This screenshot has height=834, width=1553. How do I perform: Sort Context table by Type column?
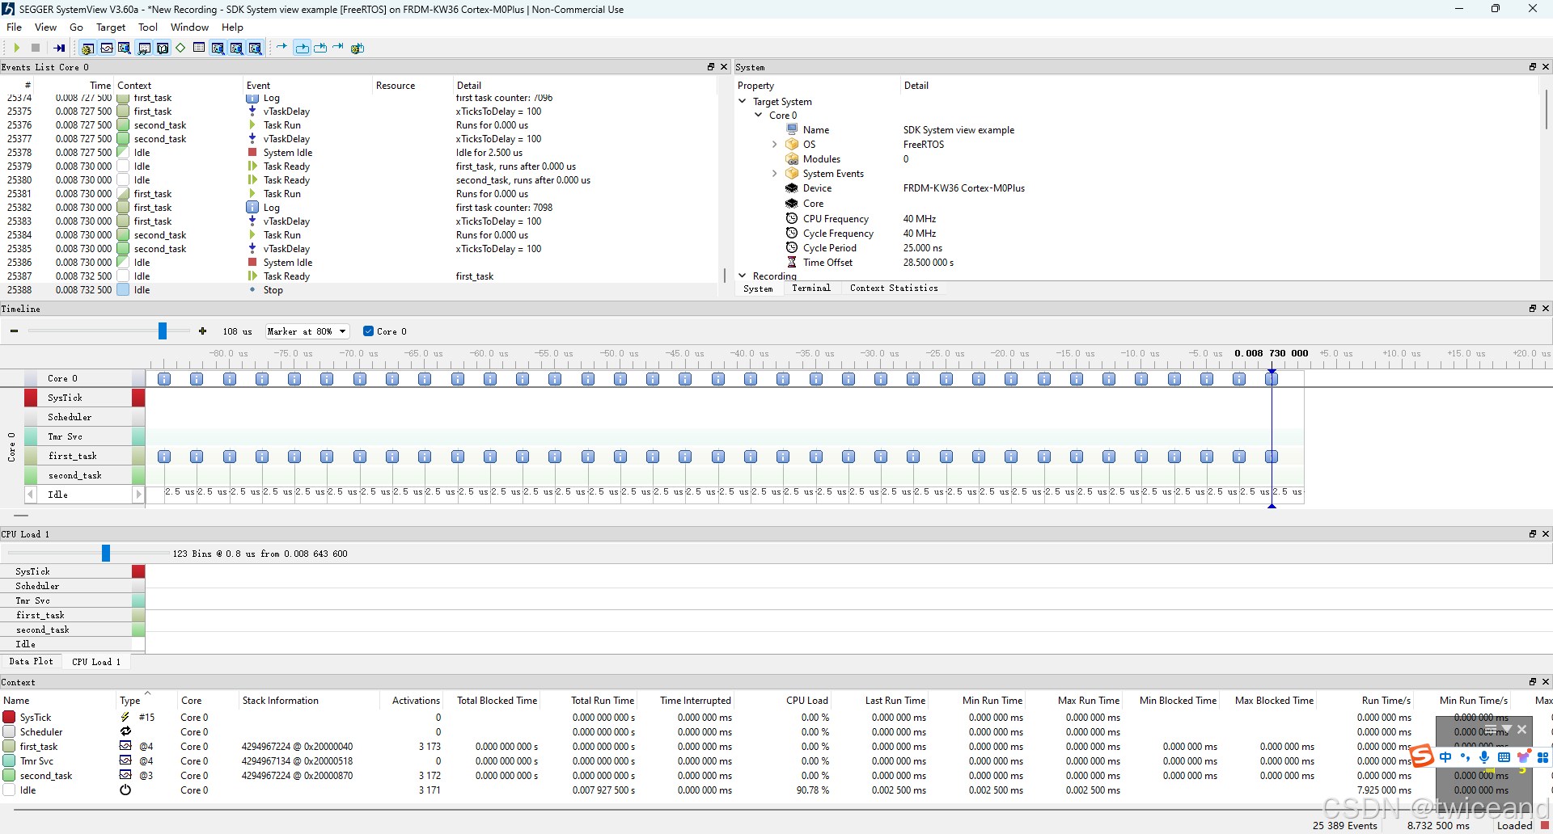(130, 701)
